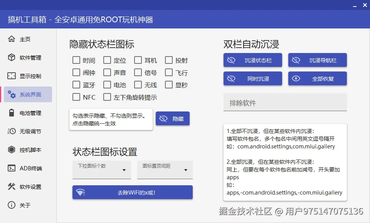Image resolution: width=370 pixels, height=223 pixels.
Task: Apply with the 隐藏 button
Action: pyautogui.click(x=173, y=118)
